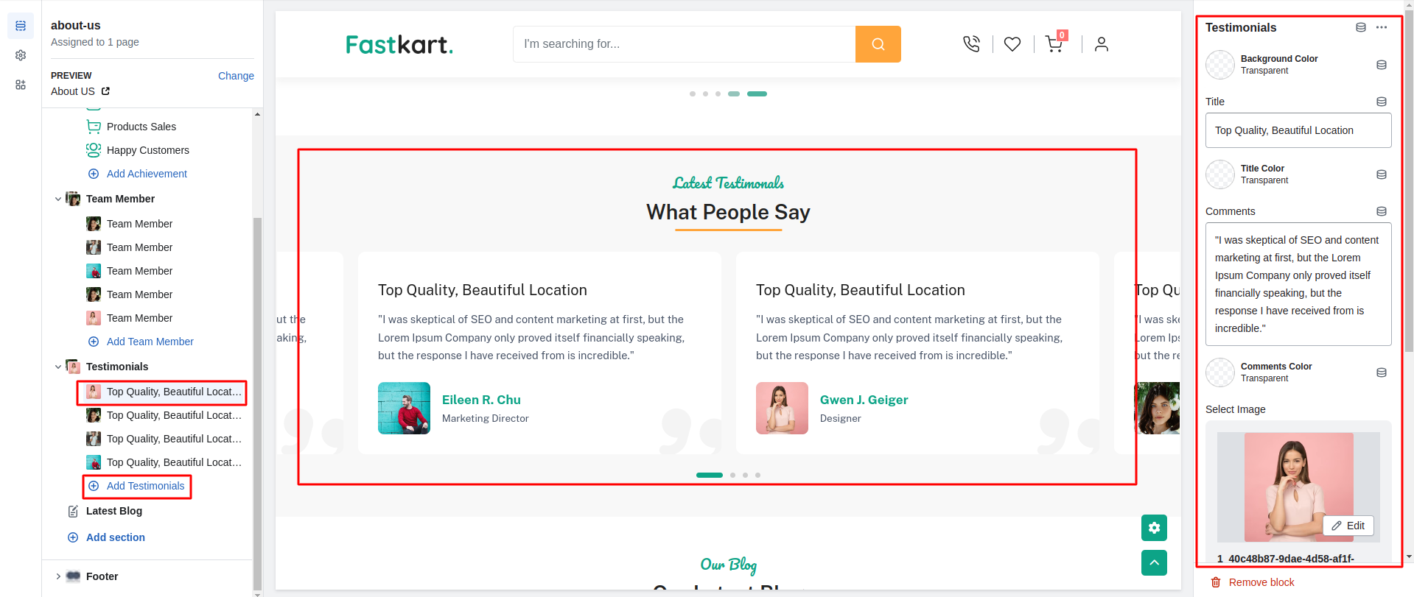
Task: Select the Latest Blog section
Action: point(113,511)
